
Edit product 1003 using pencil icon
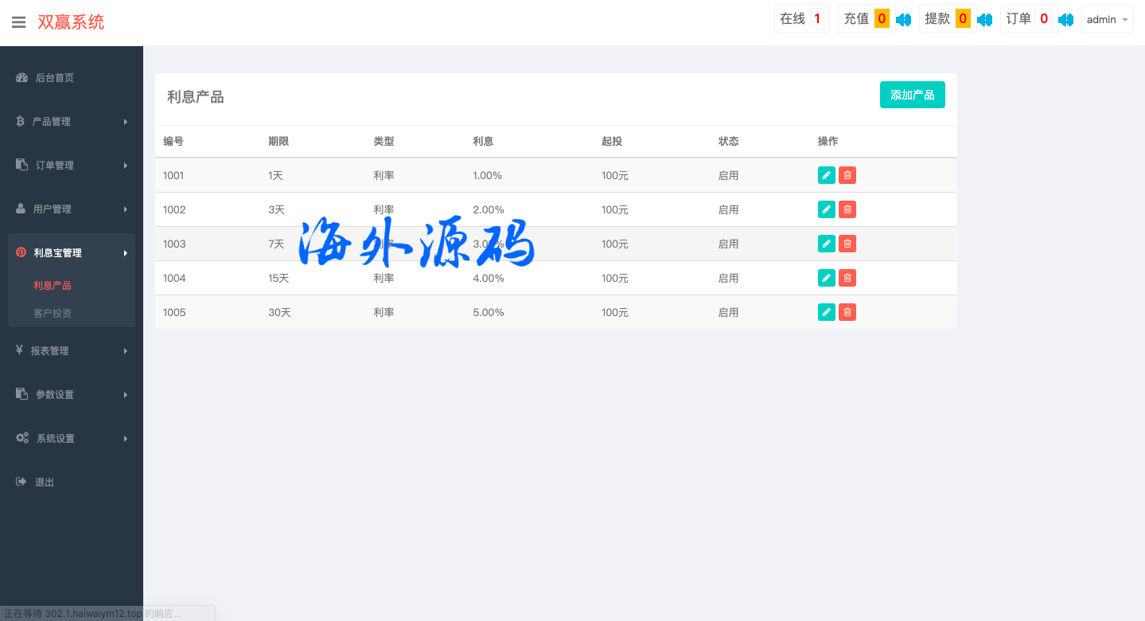click(826, 244)
